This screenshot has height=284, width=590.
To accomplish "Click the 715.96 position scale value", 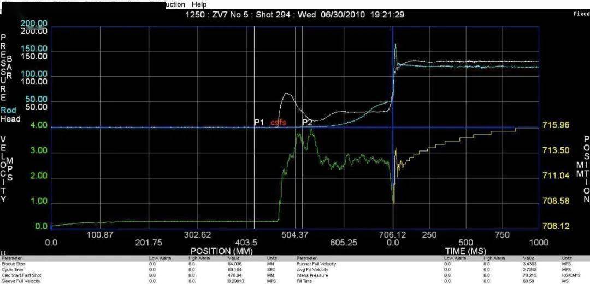I will pos(556,125).
